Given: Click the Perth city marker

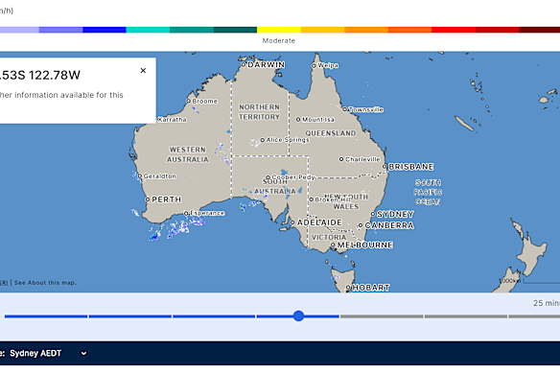Looking at the screenshot, I should click(148, 199).
